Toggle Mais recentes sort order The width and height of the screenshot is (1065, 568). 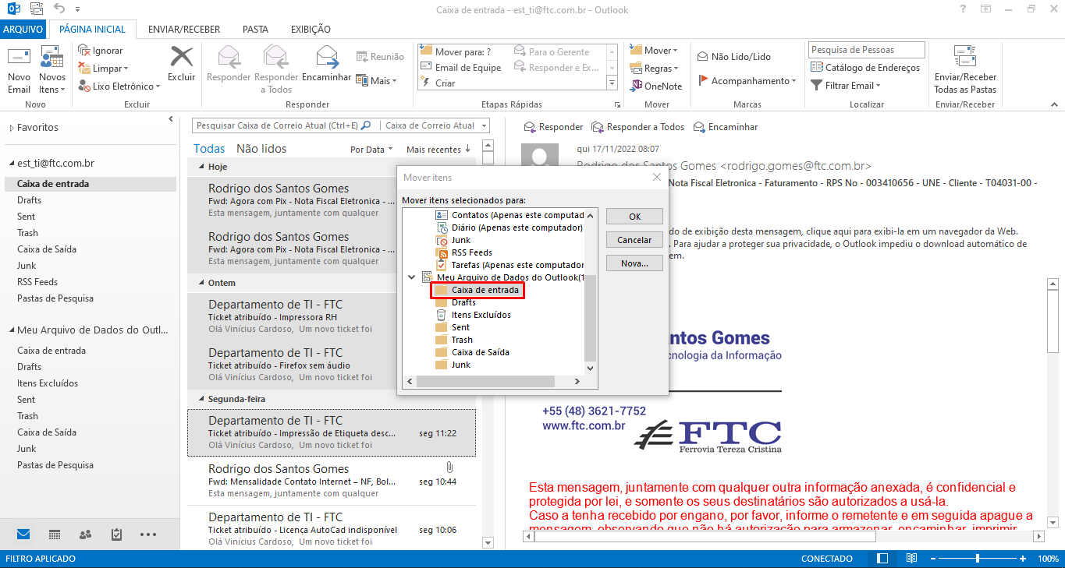click(x=438, y=150)
